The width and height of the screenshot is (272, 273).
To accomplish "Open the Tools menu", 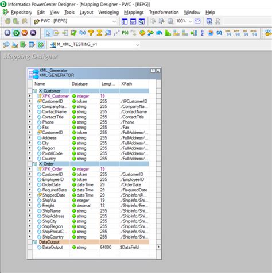I will coord(69,13).
